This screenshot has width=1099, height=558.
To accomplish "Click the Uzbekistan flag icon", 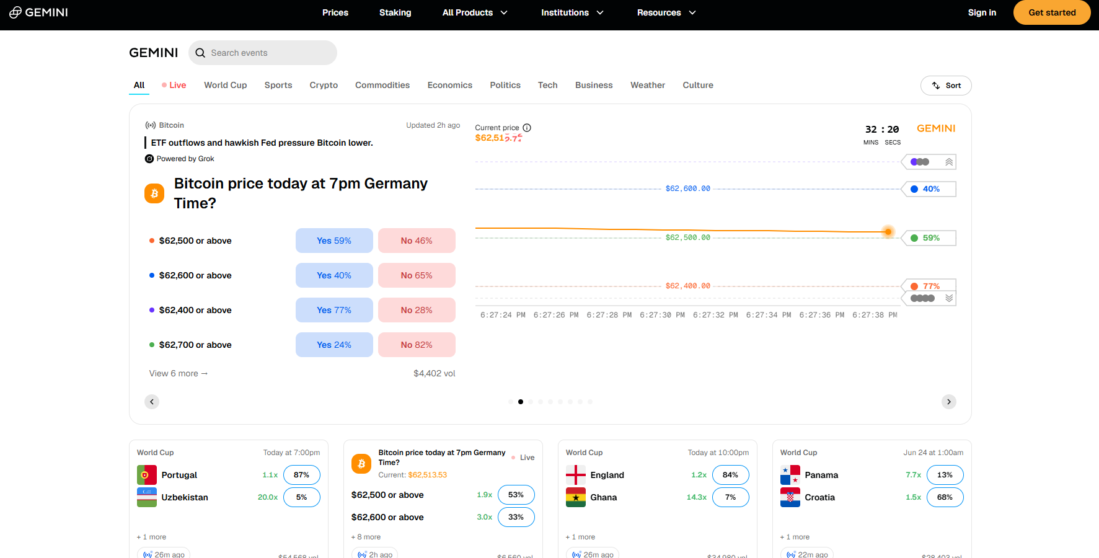I will click(x=147, y=497).
